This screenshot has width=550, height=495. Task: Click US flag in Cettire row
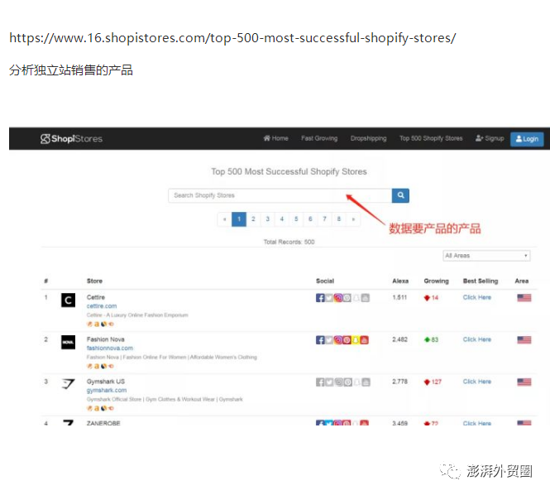(x=524, y=298)
